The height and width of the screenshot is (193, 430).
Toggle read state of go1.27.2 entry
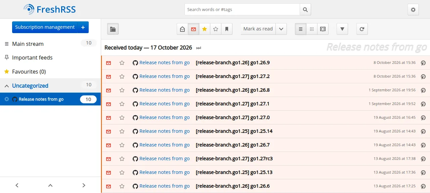(109, 76)
